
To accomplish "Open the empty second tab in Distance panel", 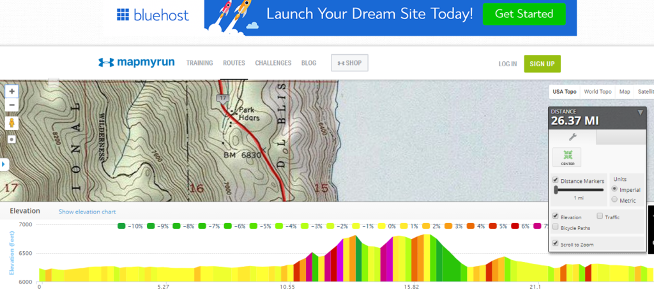I will (621, 137).
